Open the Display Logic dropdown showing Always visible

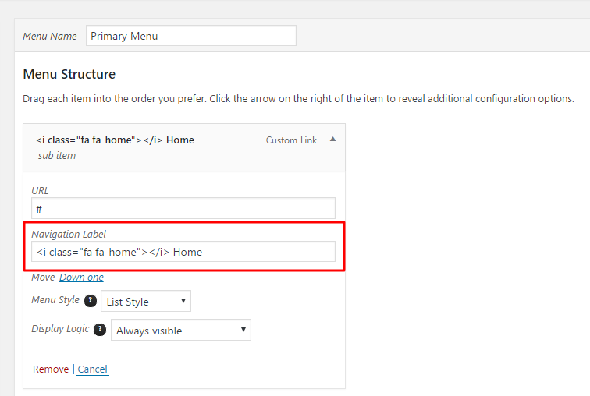pyautogui.click(x=181, y=331)
